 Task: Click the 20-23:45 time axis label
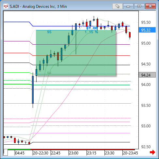pyautogui.click(x=130, y=153)
